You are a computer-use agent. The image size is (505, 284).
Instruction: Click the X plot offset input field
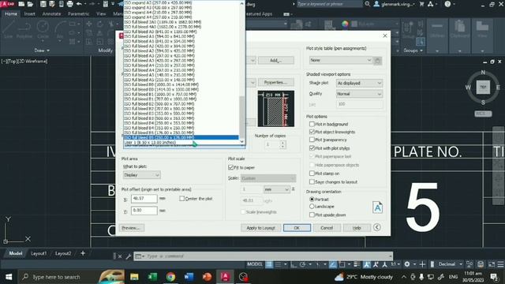(144, 199)
